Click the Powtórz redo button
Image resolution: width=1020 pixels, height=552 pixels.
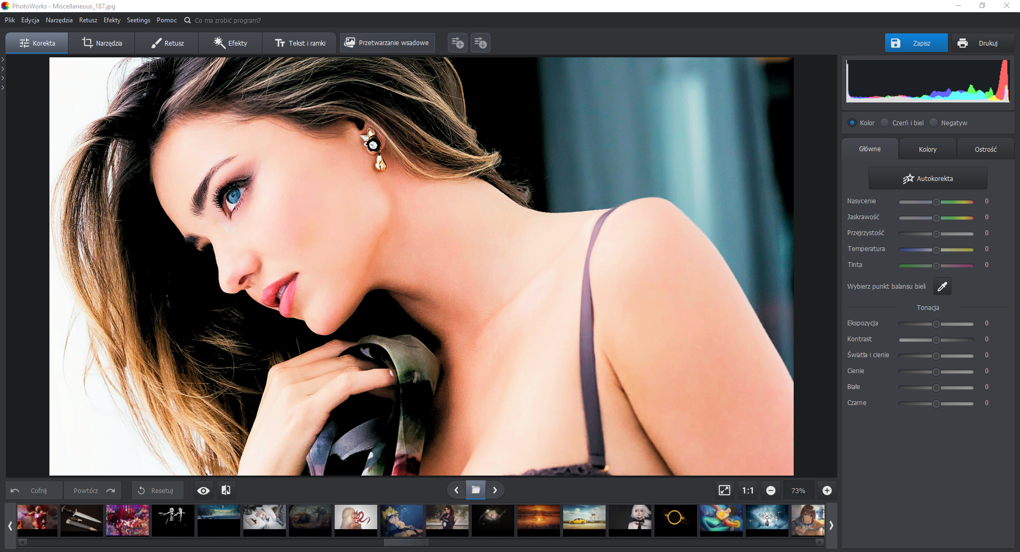point(92,490)
